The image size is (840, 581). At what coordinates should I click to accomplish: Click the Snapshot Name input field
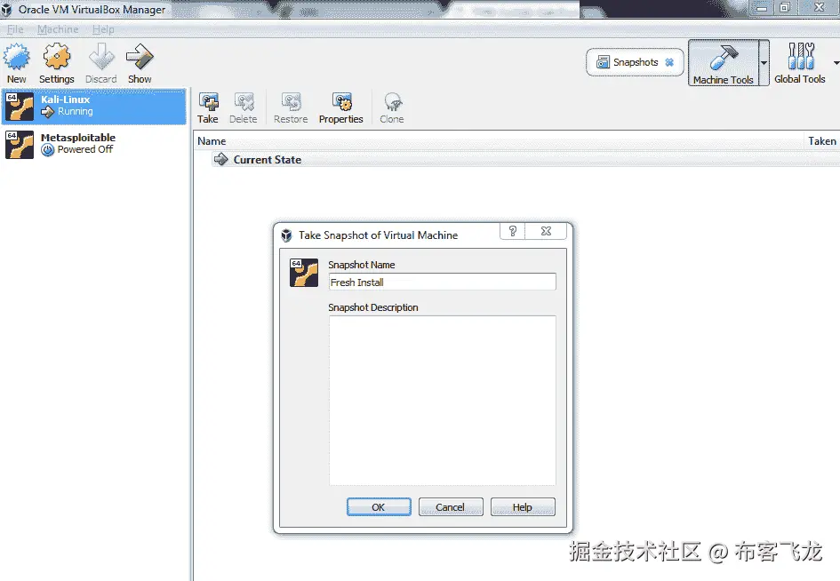[442, 283]
